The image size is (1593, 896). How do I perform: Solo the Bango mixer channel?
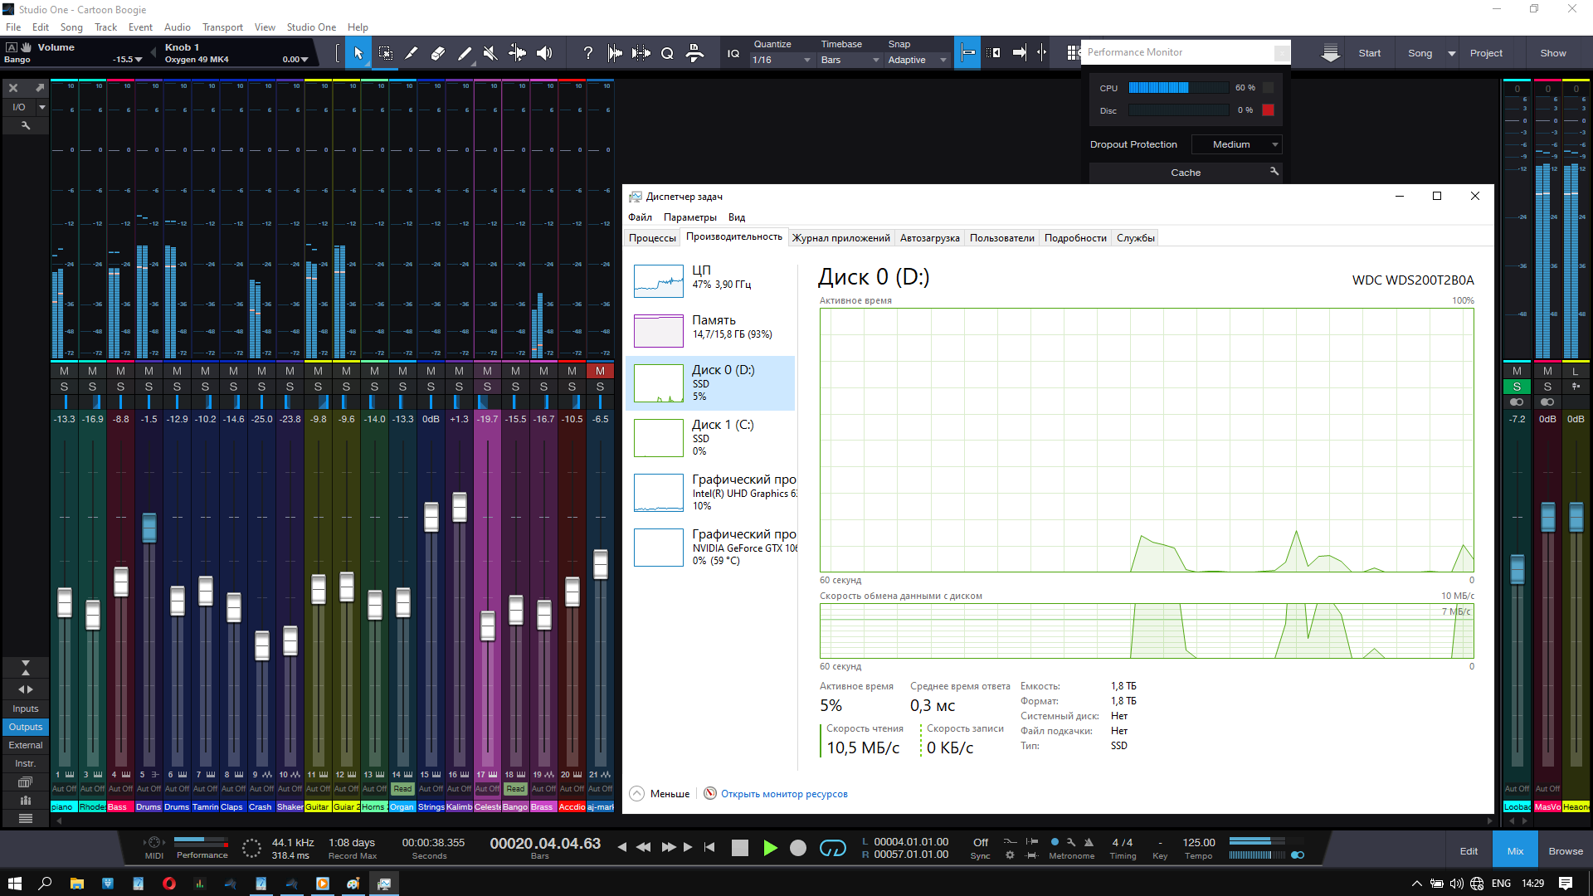(x=515, y=387)
